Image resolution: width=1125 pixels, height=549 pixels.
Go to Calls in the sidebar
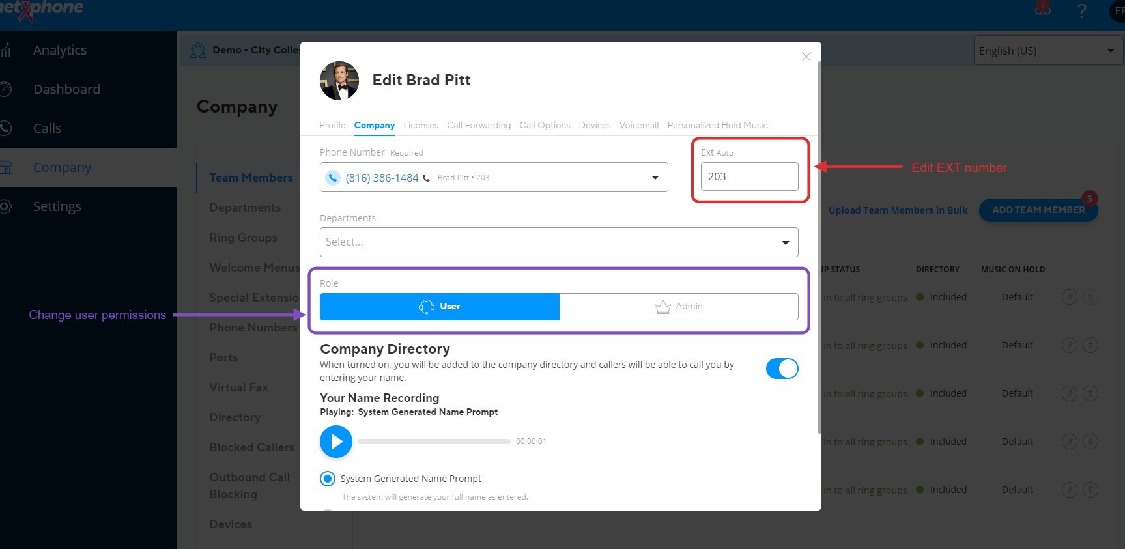[47, 128]
